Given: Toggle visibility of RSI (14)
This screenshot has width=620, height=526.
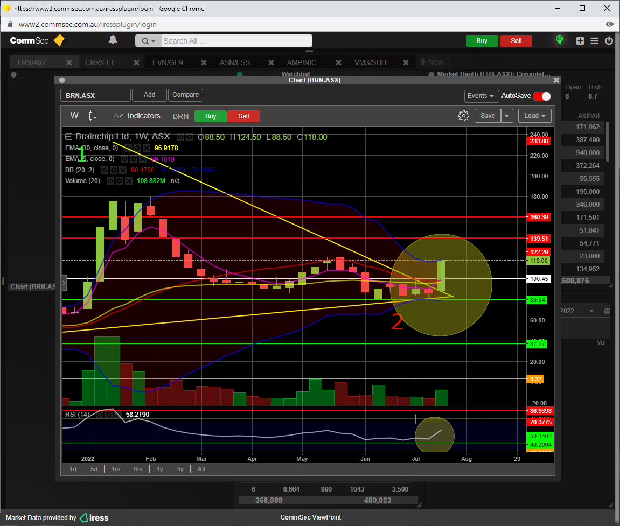Looking at the screenshot, I should (99, 414).
